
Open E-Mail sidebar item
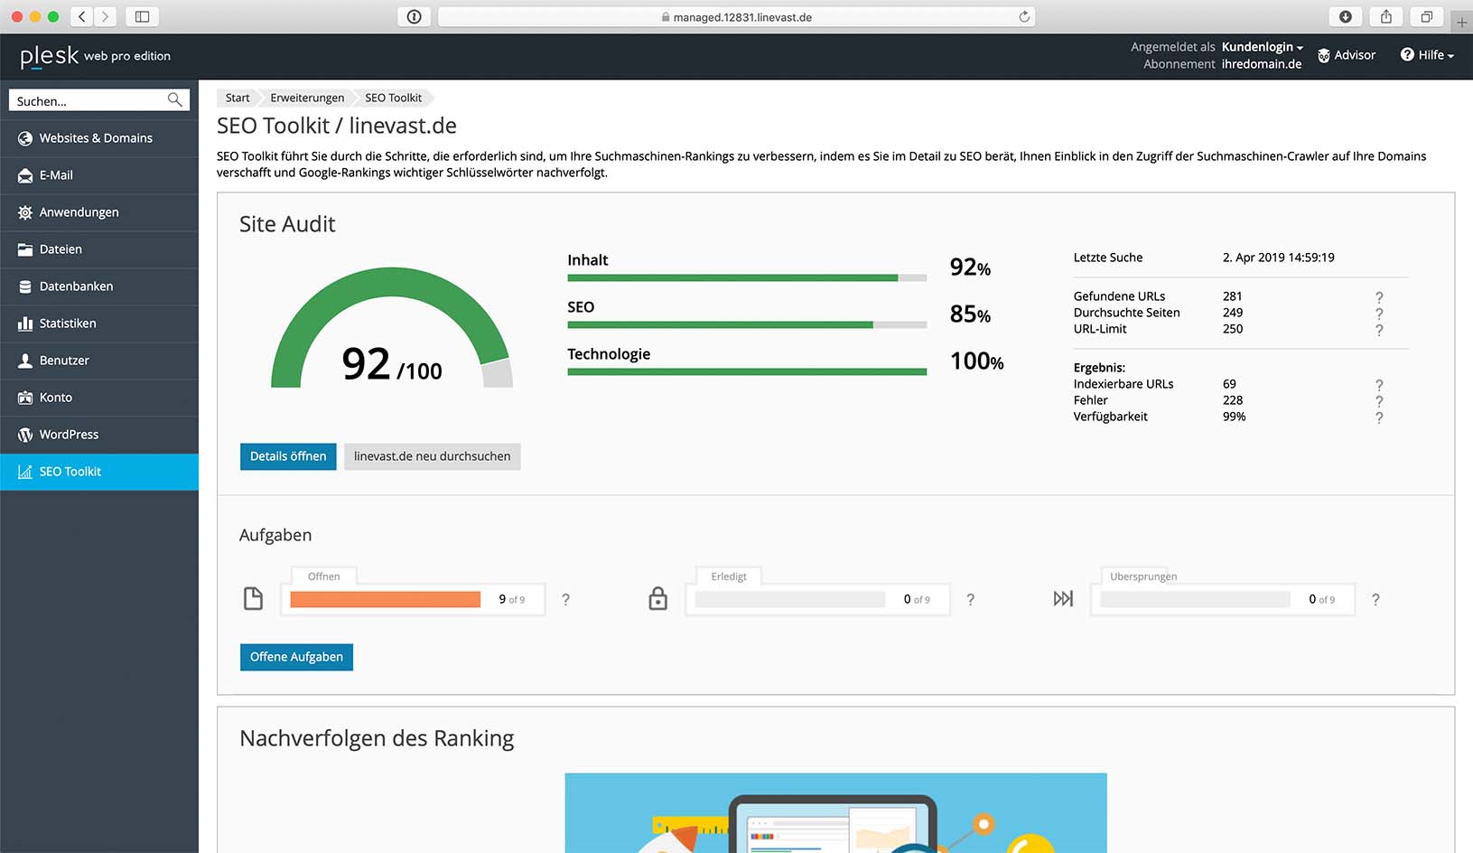coord(99,175)
